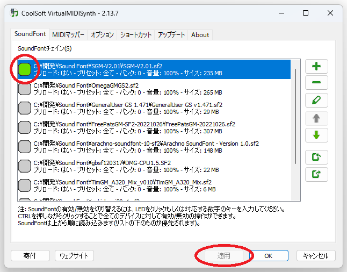Open the アップデート tab
The image size is (347, 272).
(171, 35)
